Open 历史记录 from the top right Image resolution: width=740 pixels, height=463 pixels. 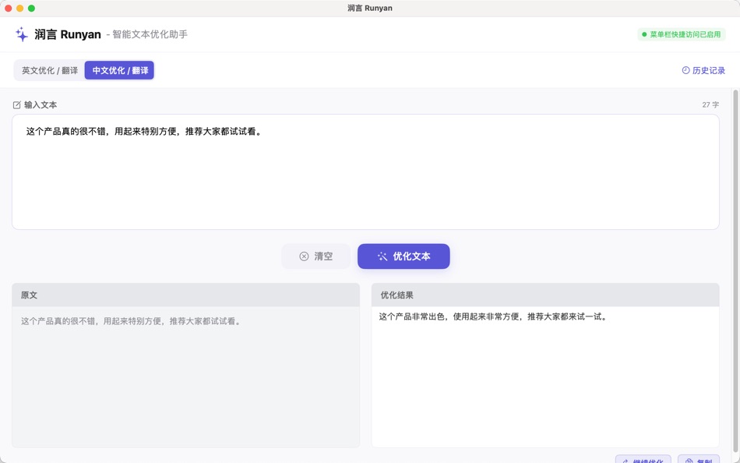pos(704,70)
